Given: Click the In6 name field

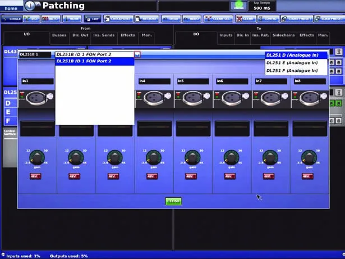Looking at the screenshot, I should click(232, 81).
